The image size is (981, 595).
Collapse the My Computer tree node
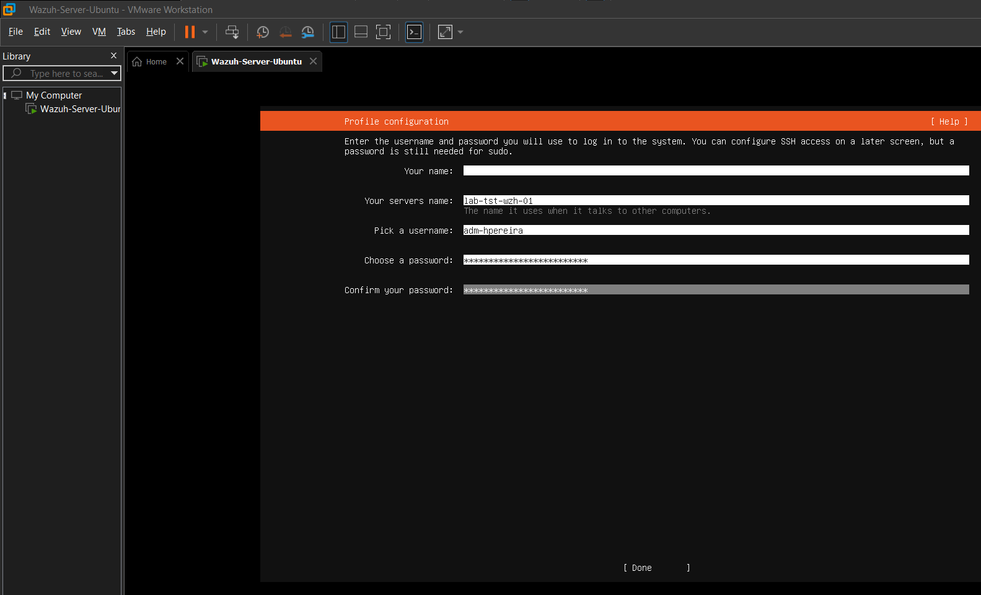(5, 95)
